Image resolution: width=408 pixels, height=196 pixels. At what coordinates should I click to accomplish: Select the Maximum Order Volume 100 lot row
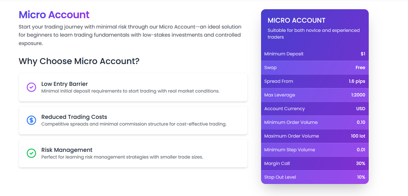coord(315,136)
